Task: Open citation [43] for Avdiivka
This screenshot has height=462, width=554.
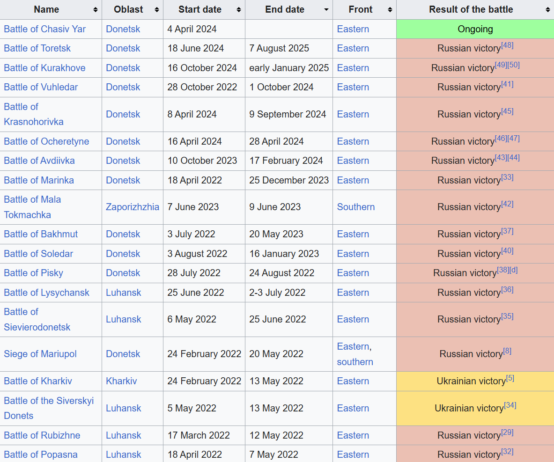Action: (501, 158)
